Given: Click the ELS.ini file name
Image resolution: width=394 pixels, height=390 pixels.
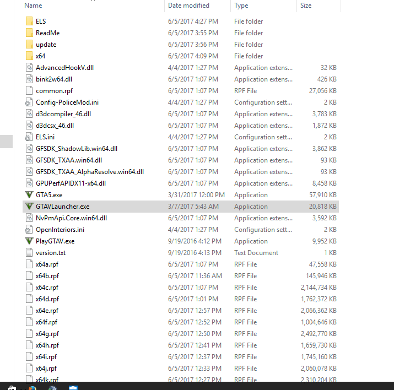Looking at the screenshot, I should 45,137.
